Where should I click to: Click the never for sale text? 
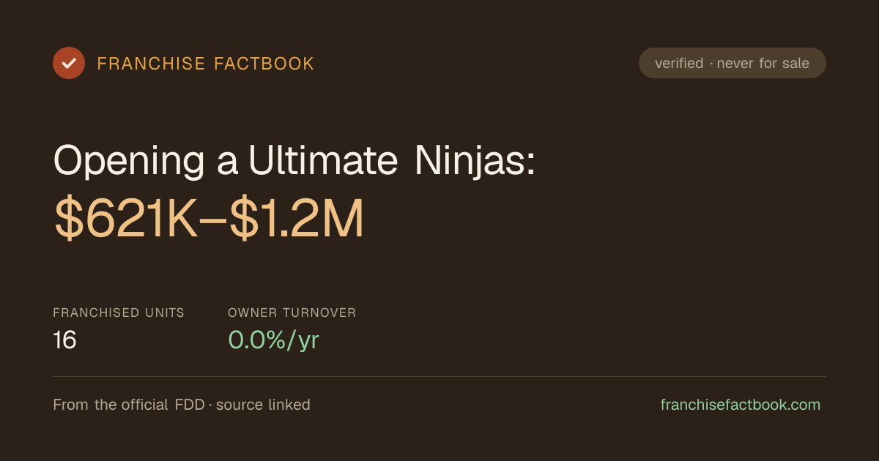point(763,64)
